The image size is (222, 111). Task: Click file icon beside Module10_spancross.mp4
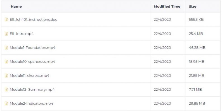[x=6, y=62]
